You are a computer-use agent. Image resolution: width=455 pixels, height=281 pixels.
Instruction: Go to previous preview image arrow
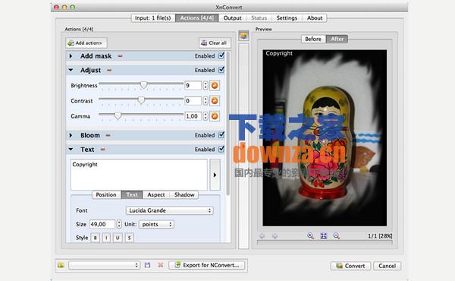point(262,236)
